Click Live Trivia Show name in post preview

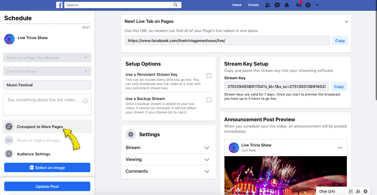click(256, 145)
